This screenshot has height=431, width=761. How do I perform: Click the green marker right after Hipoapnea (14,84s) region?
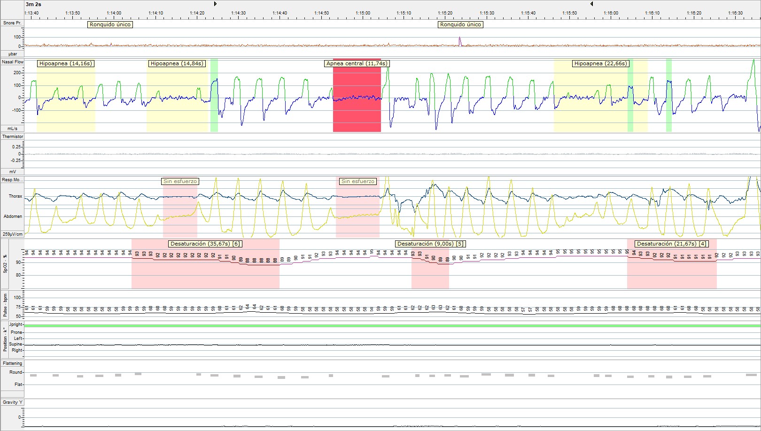(214, 95)
